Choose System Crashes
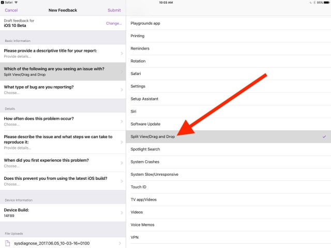Image resolution: width=331 pixels, height=248 pixels. (x=229, y=162)
